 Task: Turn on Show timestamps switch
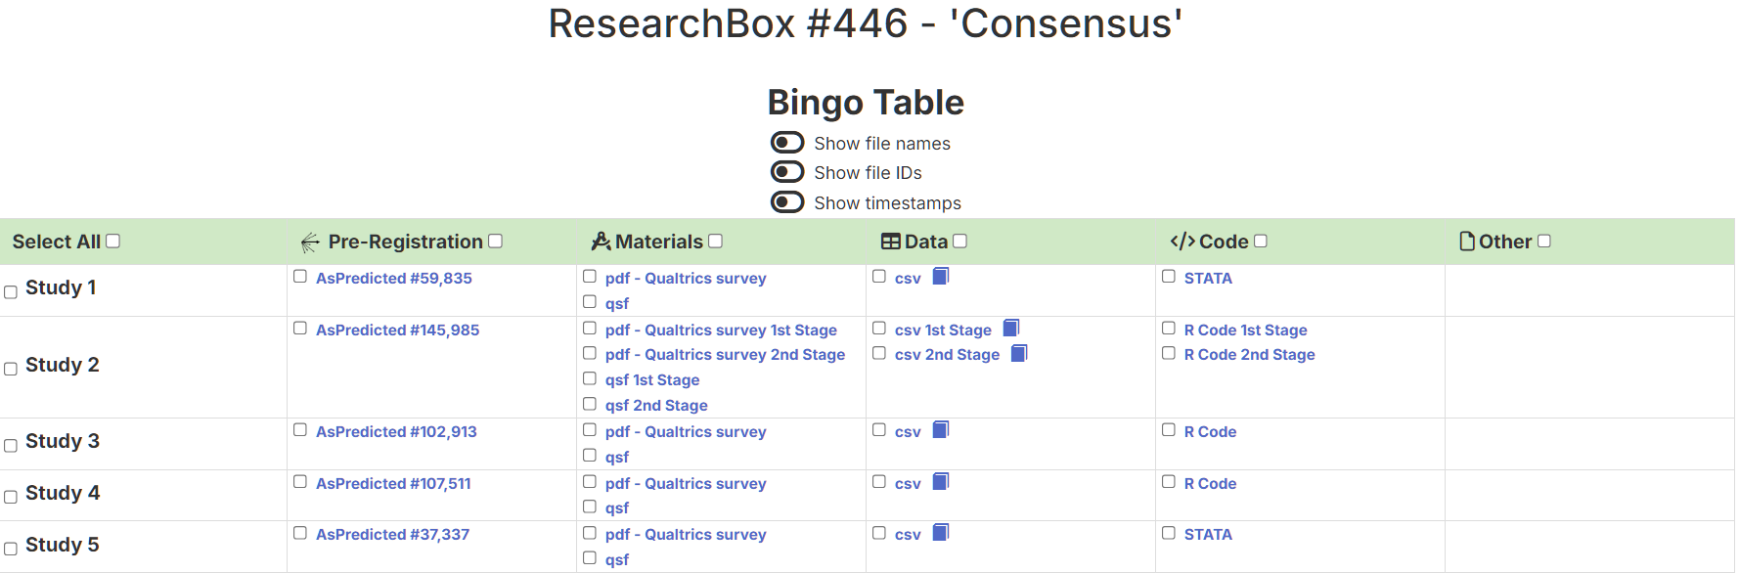(787, 202)
